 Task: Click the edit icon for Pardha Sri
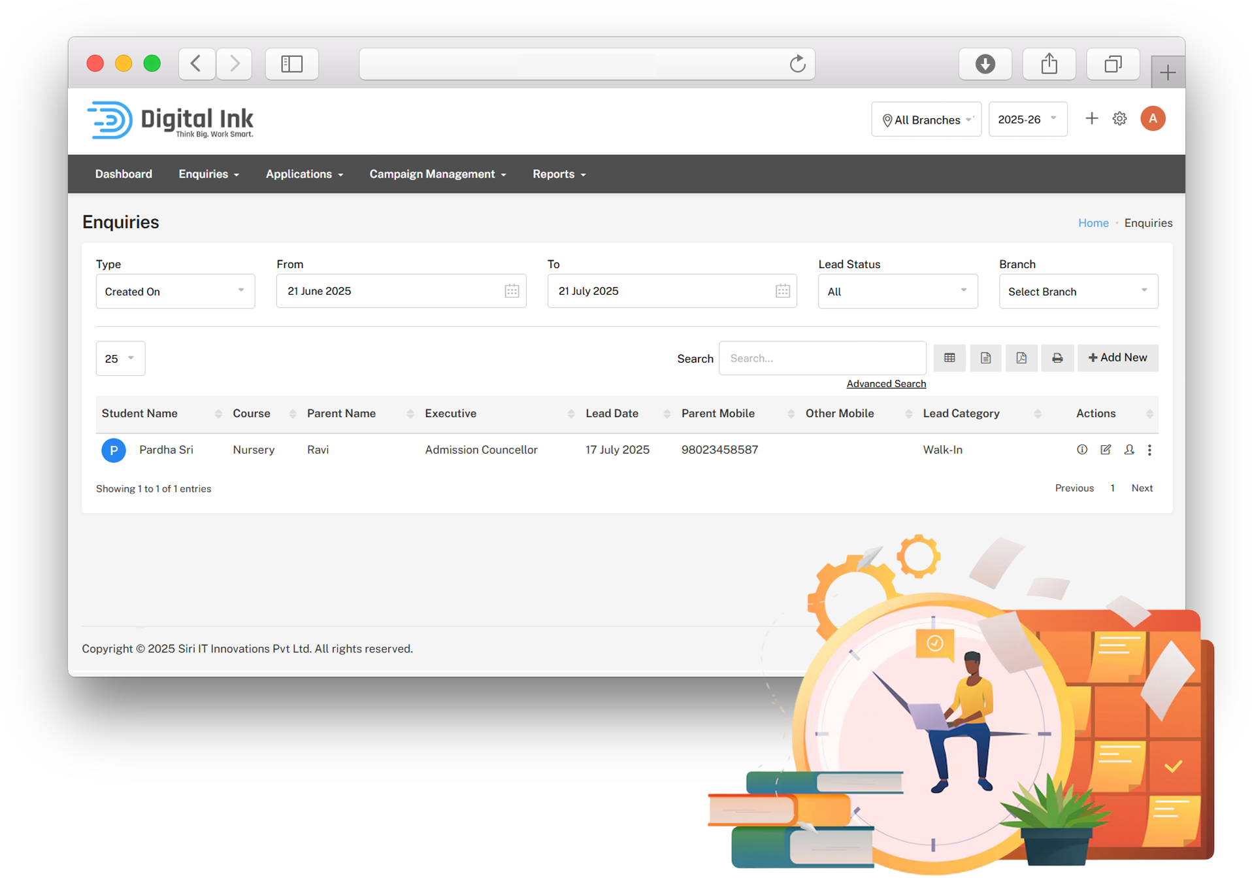click(x=1106, y=450)
